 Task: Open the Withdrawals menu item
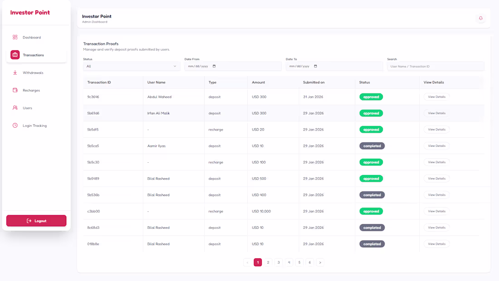point(33,73)
